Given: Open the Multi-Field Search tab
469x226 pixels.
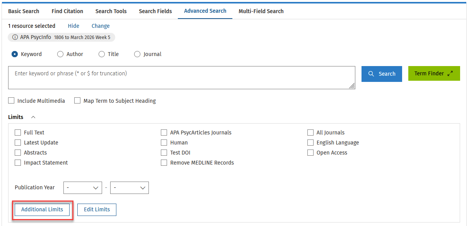Looking at the screenshot, I should 261,11.
